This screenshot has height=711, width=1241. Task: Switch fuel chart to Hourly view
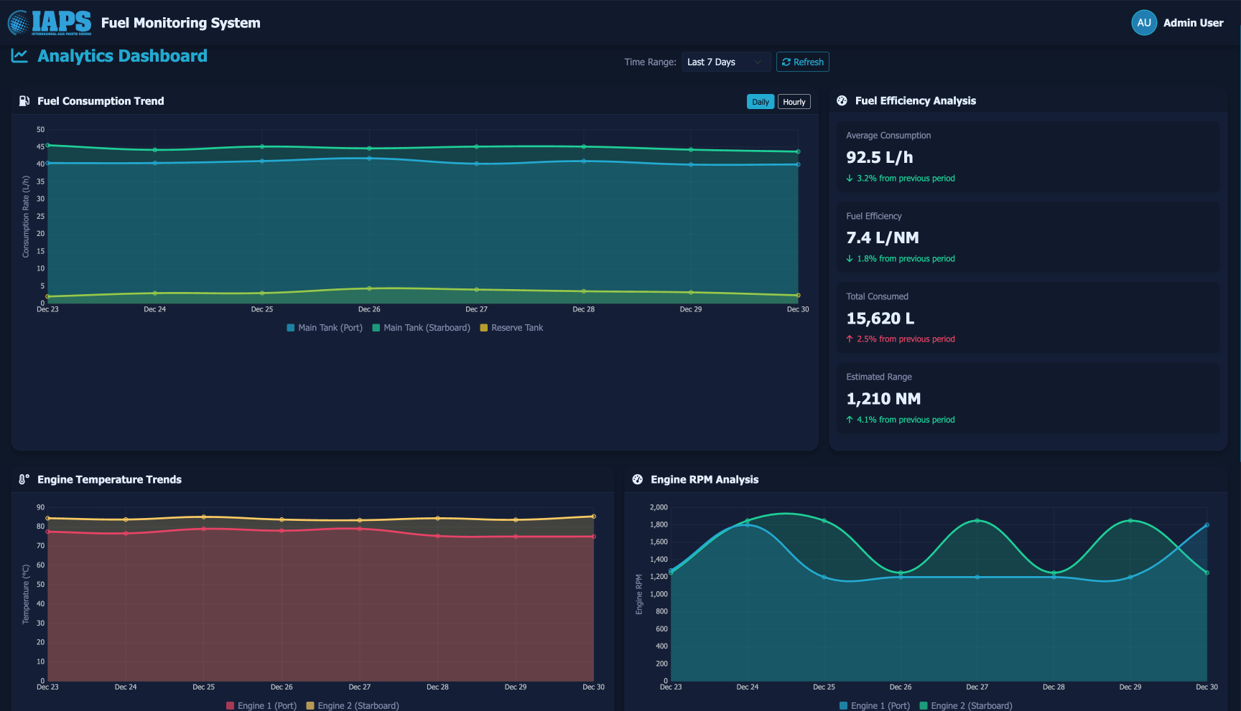point(794,102)
